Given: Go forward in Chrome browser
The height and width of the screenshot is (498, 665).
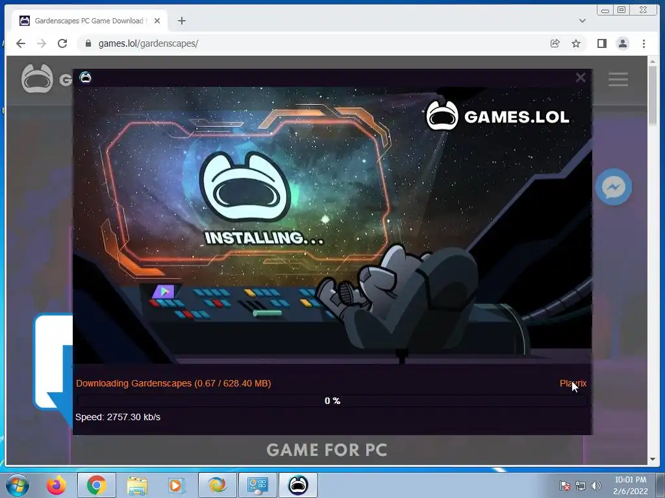Looking at the screenshot, I should click(41, 43).
